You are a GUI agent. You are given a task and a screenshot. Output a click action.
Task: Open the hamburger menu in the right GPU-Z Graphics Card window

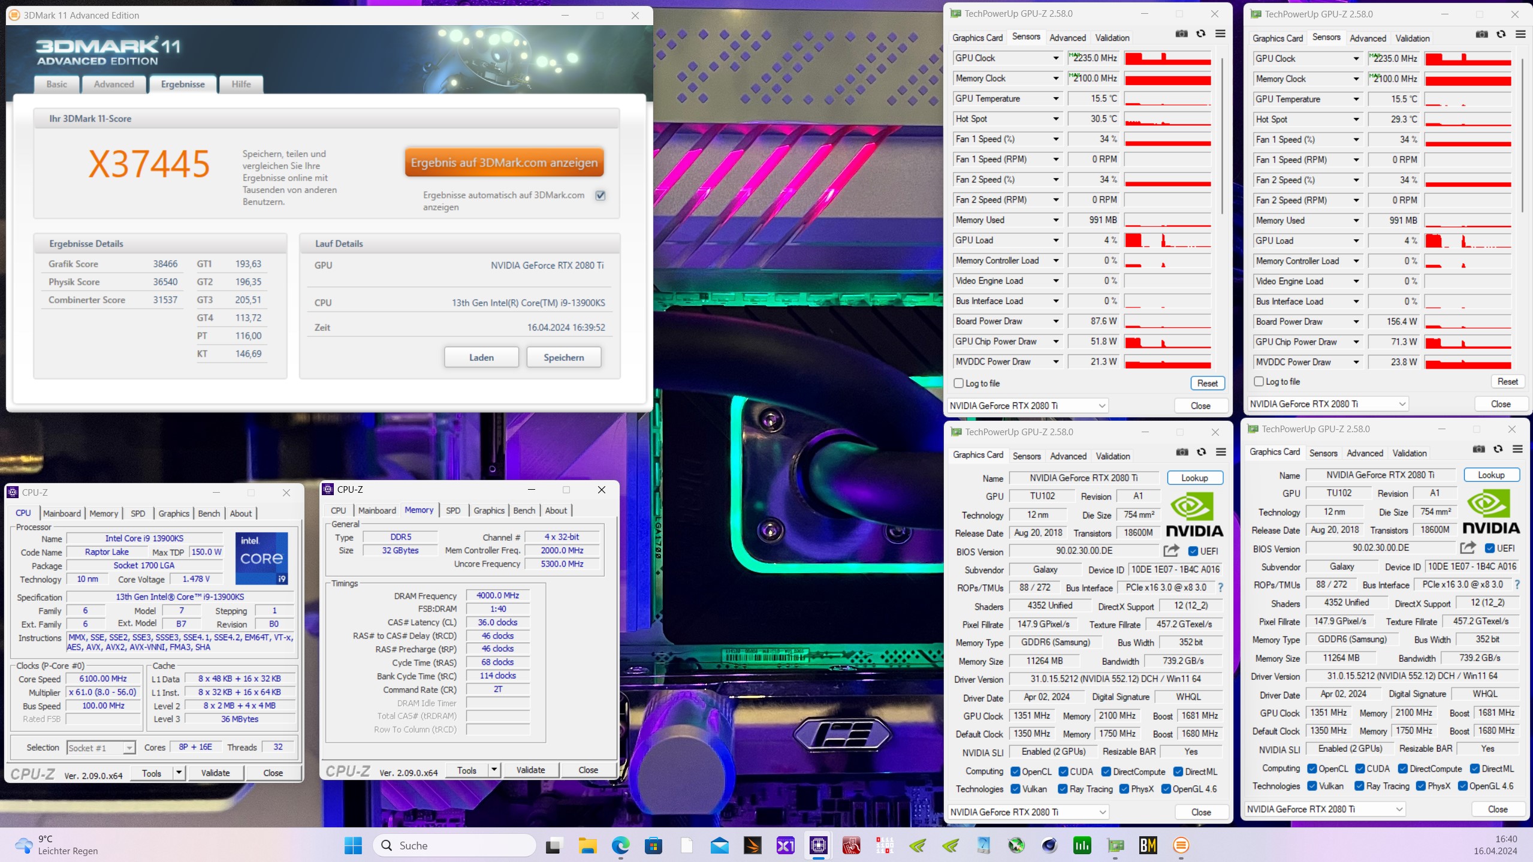tap(1517, 449)
